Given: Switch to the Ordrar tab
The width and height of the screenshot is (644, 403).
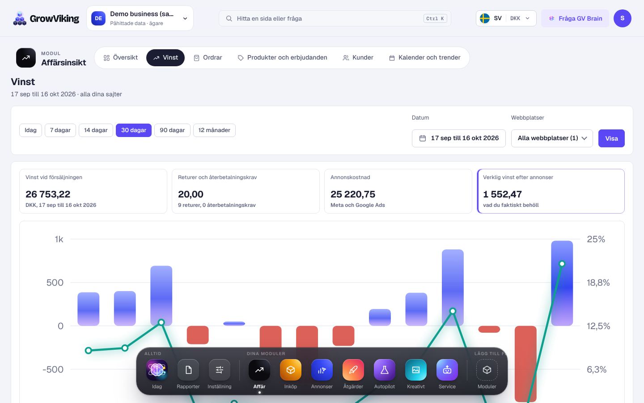Looking at the screenshot, I should (x=208, y=58).
